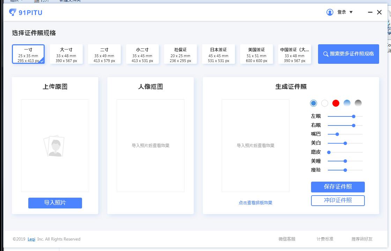Select the 一寸 photo size option
The image size is (391, 251).
coord(28,54)
